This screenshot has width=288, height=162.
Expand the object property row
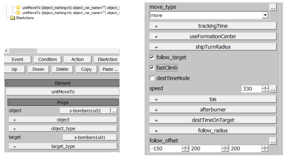pyautogui.click(x=63, y=120)
